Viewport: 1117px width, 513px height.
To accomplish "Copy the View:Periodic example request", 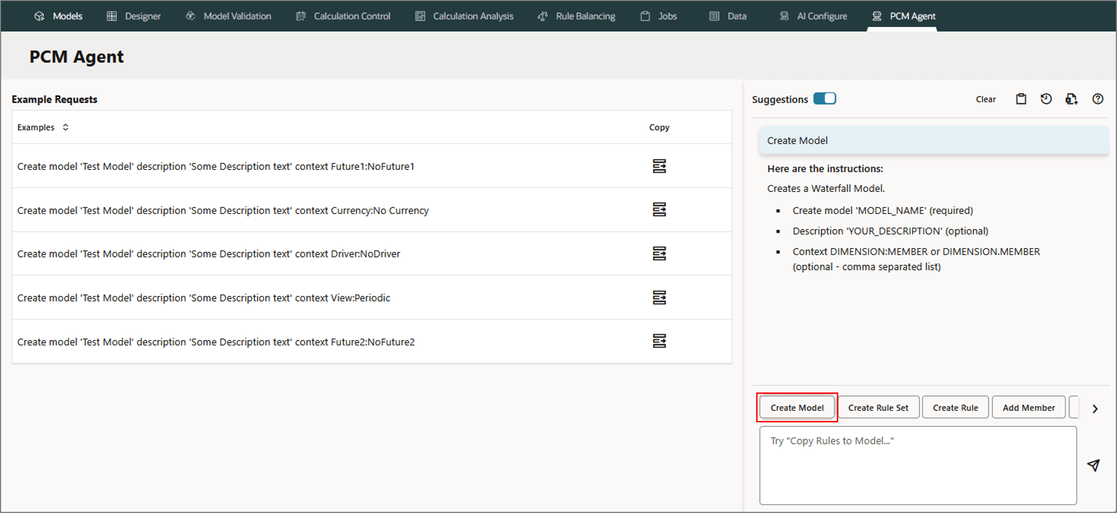I will [x=659, y=297].
